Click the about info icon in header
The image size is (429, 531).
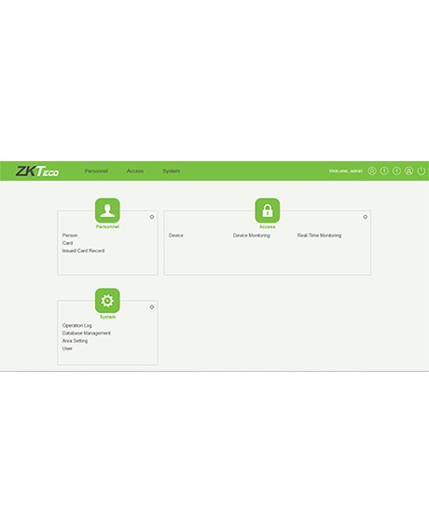click(384, 171)
